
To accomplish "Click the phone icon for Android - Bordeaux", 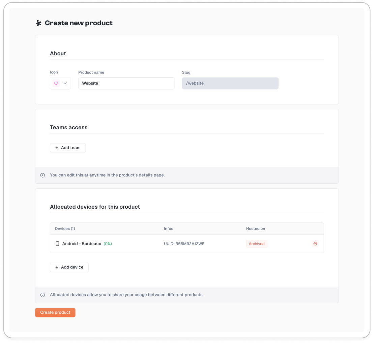I will [x=57, y=244].
